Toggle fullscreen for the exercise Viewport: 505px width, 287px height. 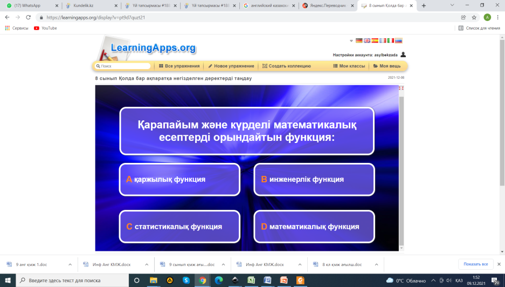click(x=402, y=88)
